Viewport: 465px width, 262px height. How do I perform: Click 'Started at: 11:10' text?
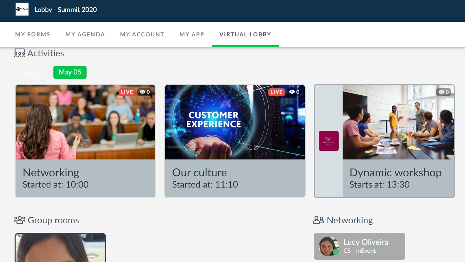(205, 185)
